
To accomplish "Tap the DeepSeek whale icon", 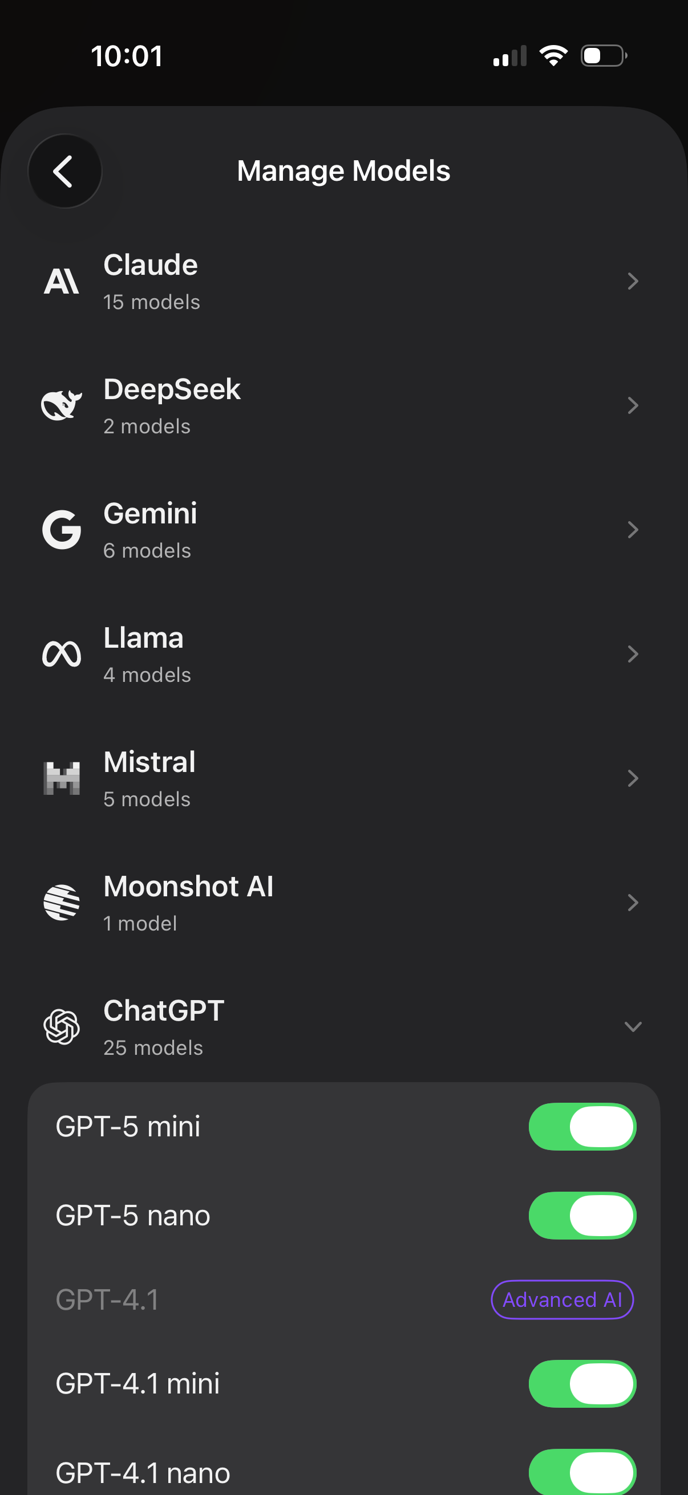I will pyautogui.click(x=62, y=405).
